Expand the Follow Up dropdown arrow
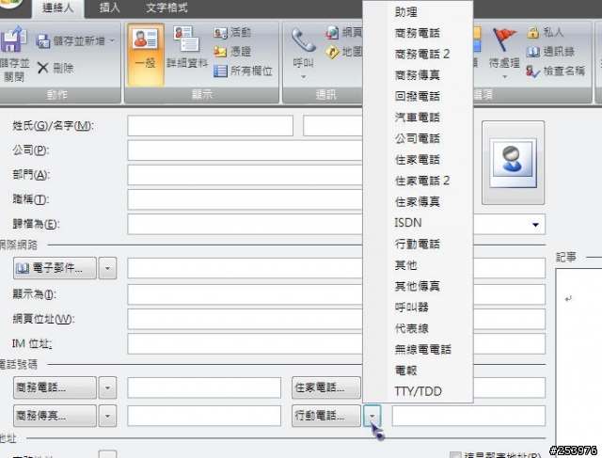Image resolution: width=602 pixels, height=458 pixels. coord(504,77)
